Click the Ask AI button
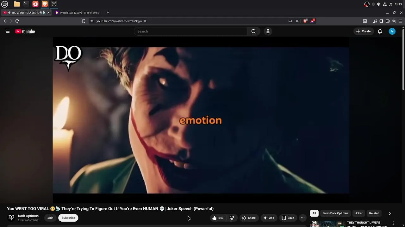This screenshot has height=227, width=405. coord(269,218)
